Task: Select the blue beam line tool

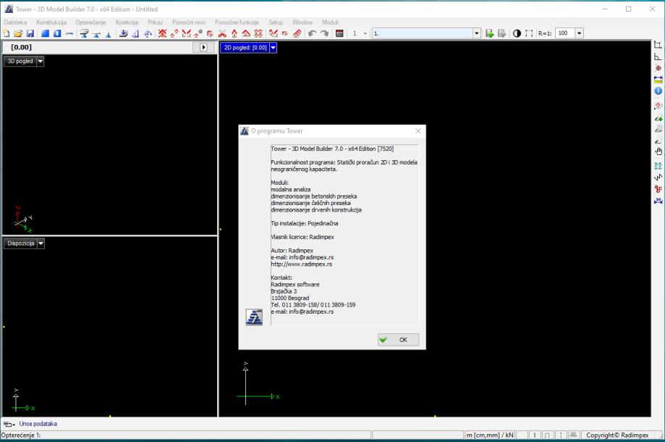Action: point(69,33)
